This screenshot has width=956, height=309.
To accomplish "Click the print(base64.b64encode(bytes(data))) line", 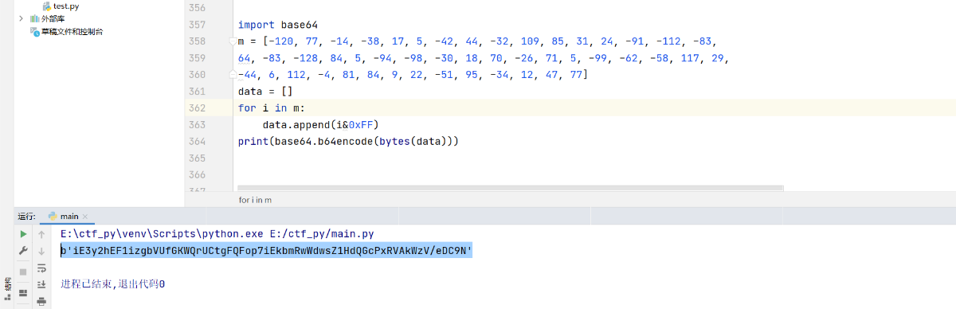I will [349, 142].
